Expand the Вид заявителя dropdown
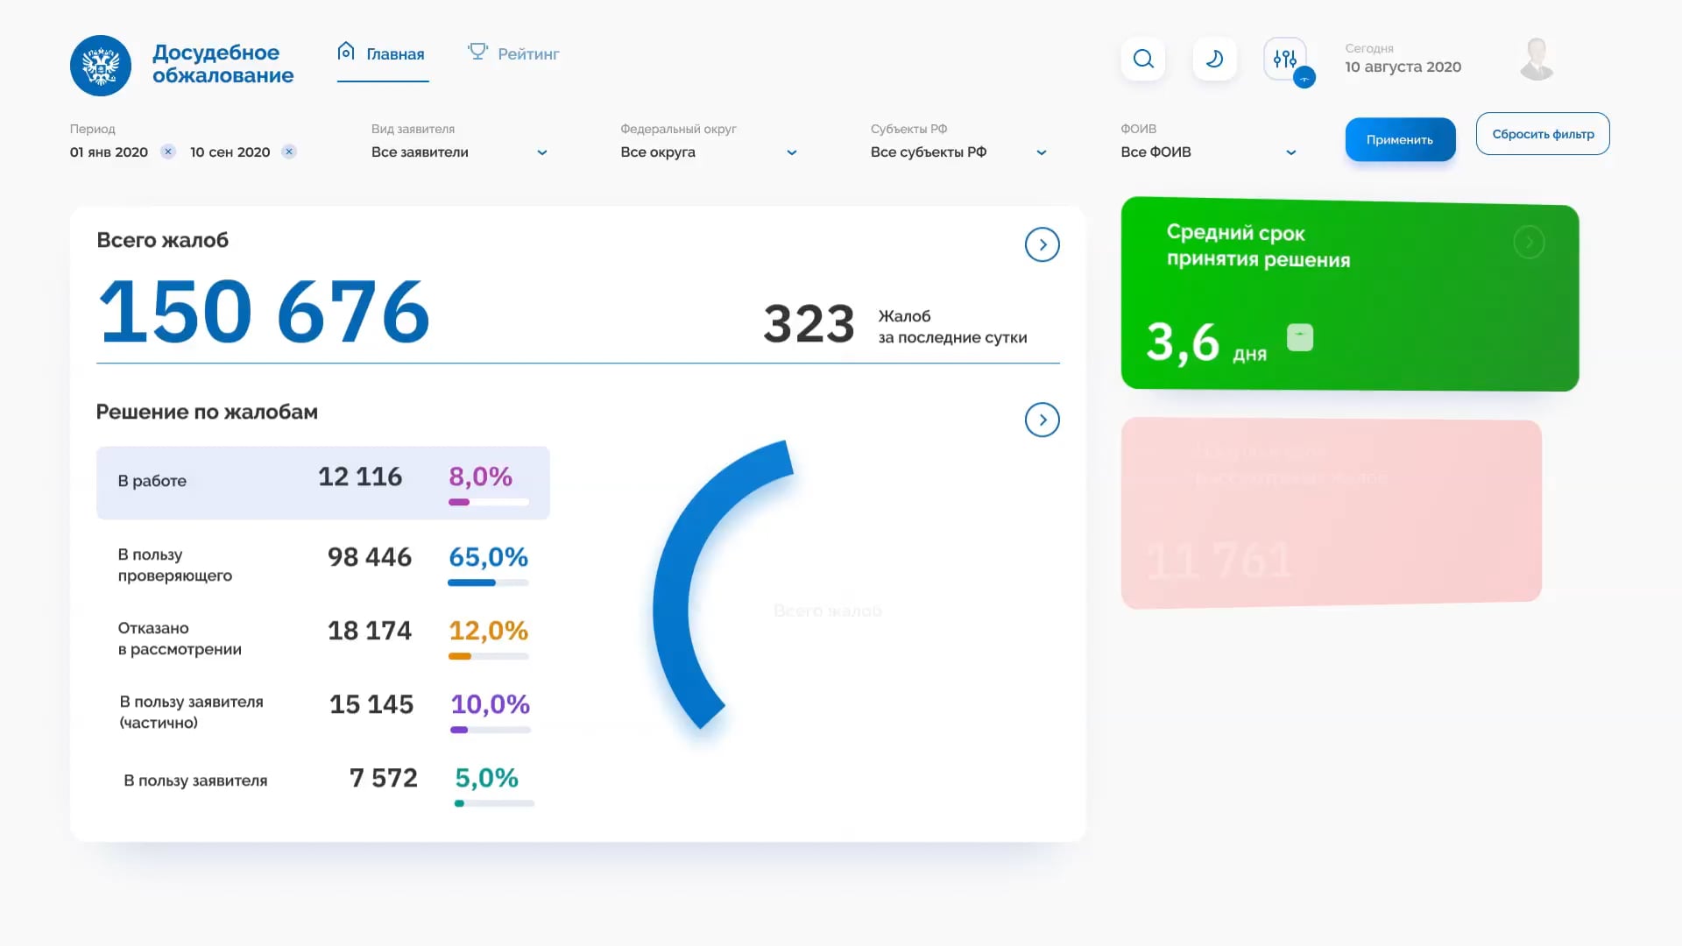 coord(541,152)
